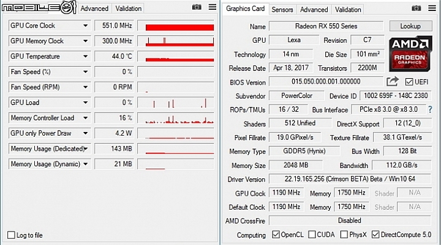Screen dimensions: 441x245
Task: Click the AMD Radeon Graphics logo
Action: (x=410, y=54)
